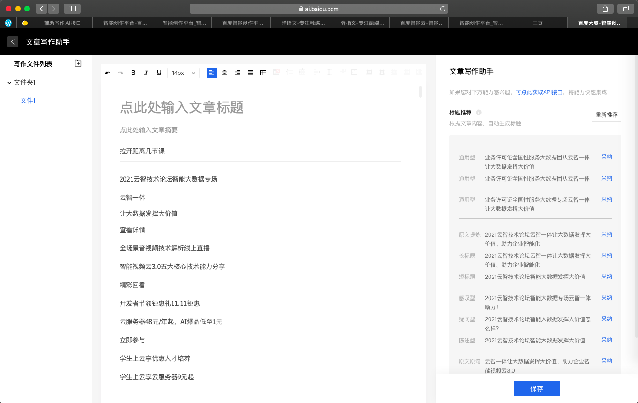Apply right text alignment
The image size is (638, 403).
[x=237, y=73]
